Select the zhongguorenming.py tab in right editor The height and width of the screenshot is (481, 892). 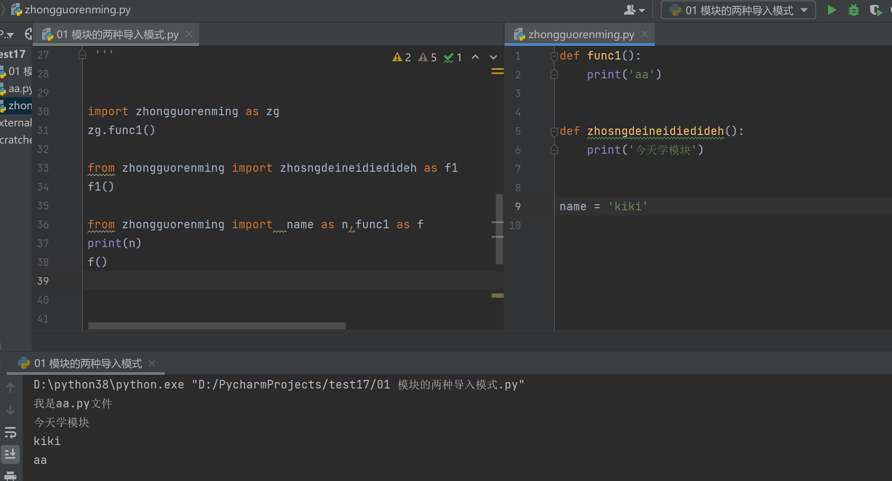click(x=581, y=34)
